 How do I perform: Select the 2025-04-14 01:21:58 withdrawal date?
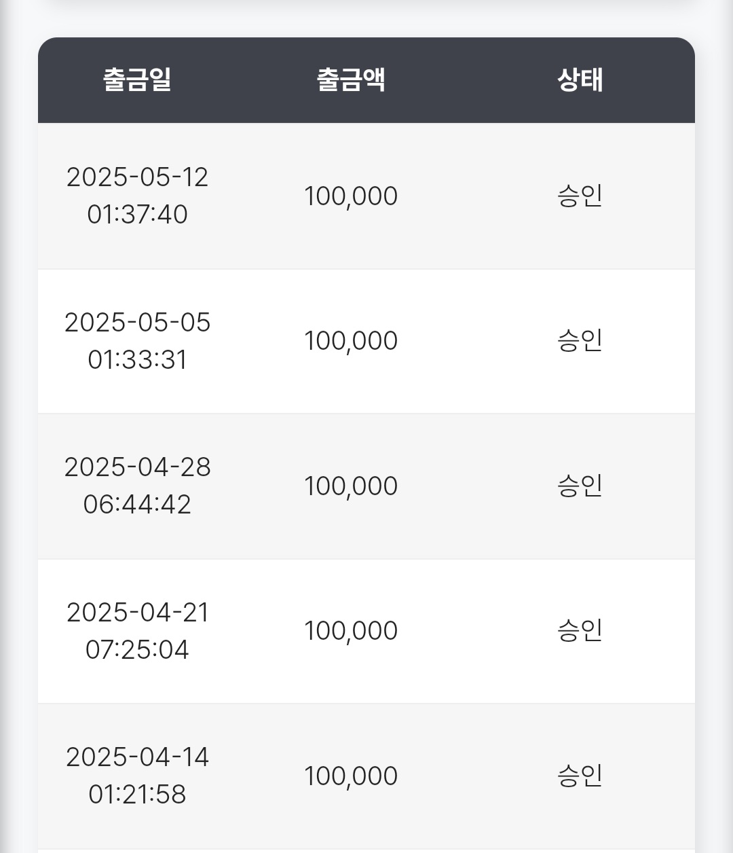coord(138,776)
